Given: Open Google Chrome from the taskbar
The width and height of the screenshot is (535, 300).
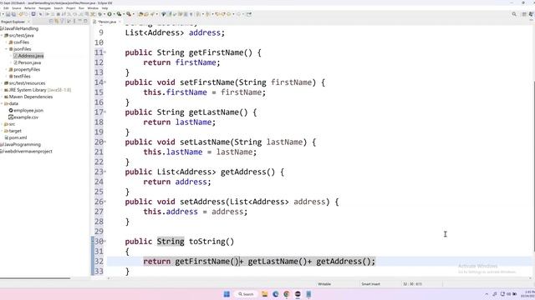Looking at the screenshot, I should pos(286,294).
